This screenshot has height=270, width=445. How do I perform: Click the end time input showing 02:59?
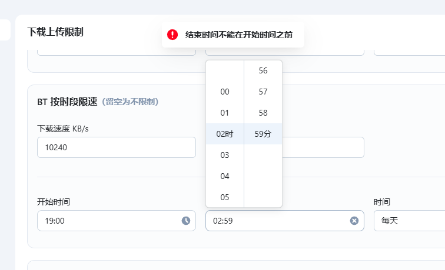(x=277, y=221)
